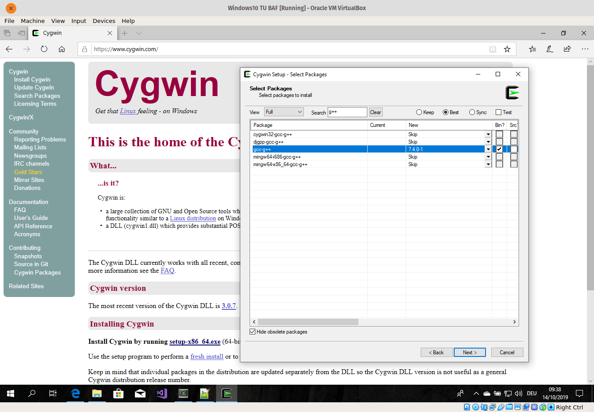This screenshot has height=412, width=594.
Task: Open Windows Start menu
Action: click(x=11, y=393)
